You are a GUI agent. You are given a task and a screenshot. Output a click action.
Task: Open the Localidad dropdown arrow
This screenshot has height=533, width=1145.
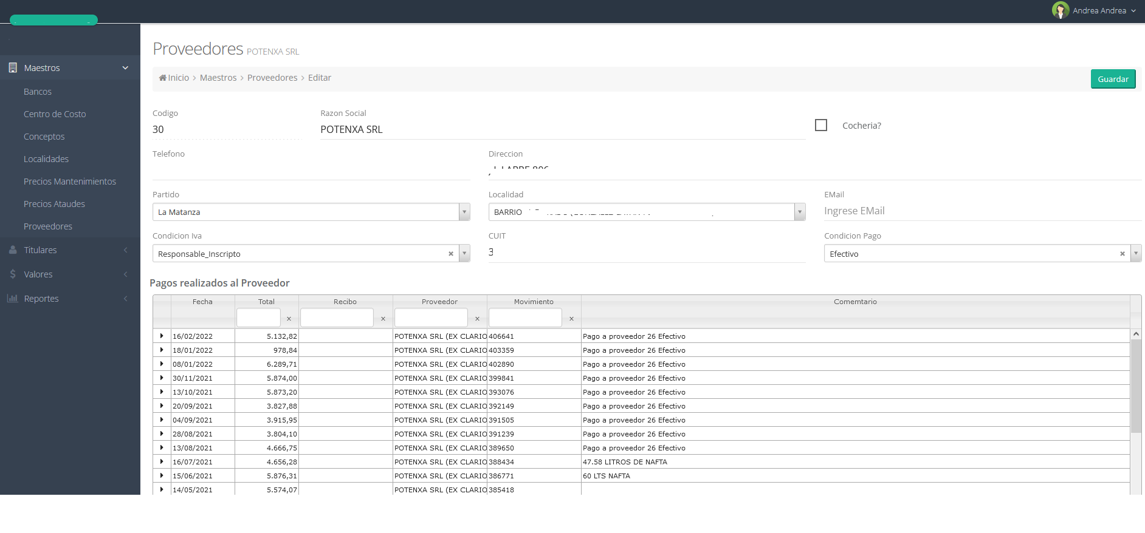[x=800, y=212]
